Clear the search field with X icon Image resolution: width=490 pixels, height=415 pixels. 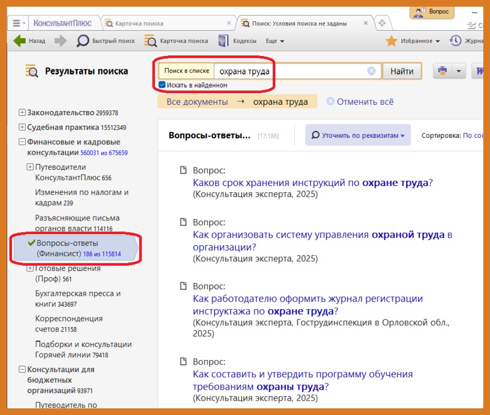pos(371,71)
